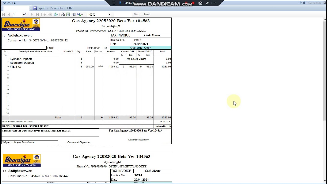This screenshot has height=184, width=327.
Task: Click 'Cash Memo' heading on first invoice
Action: point(152,35)
